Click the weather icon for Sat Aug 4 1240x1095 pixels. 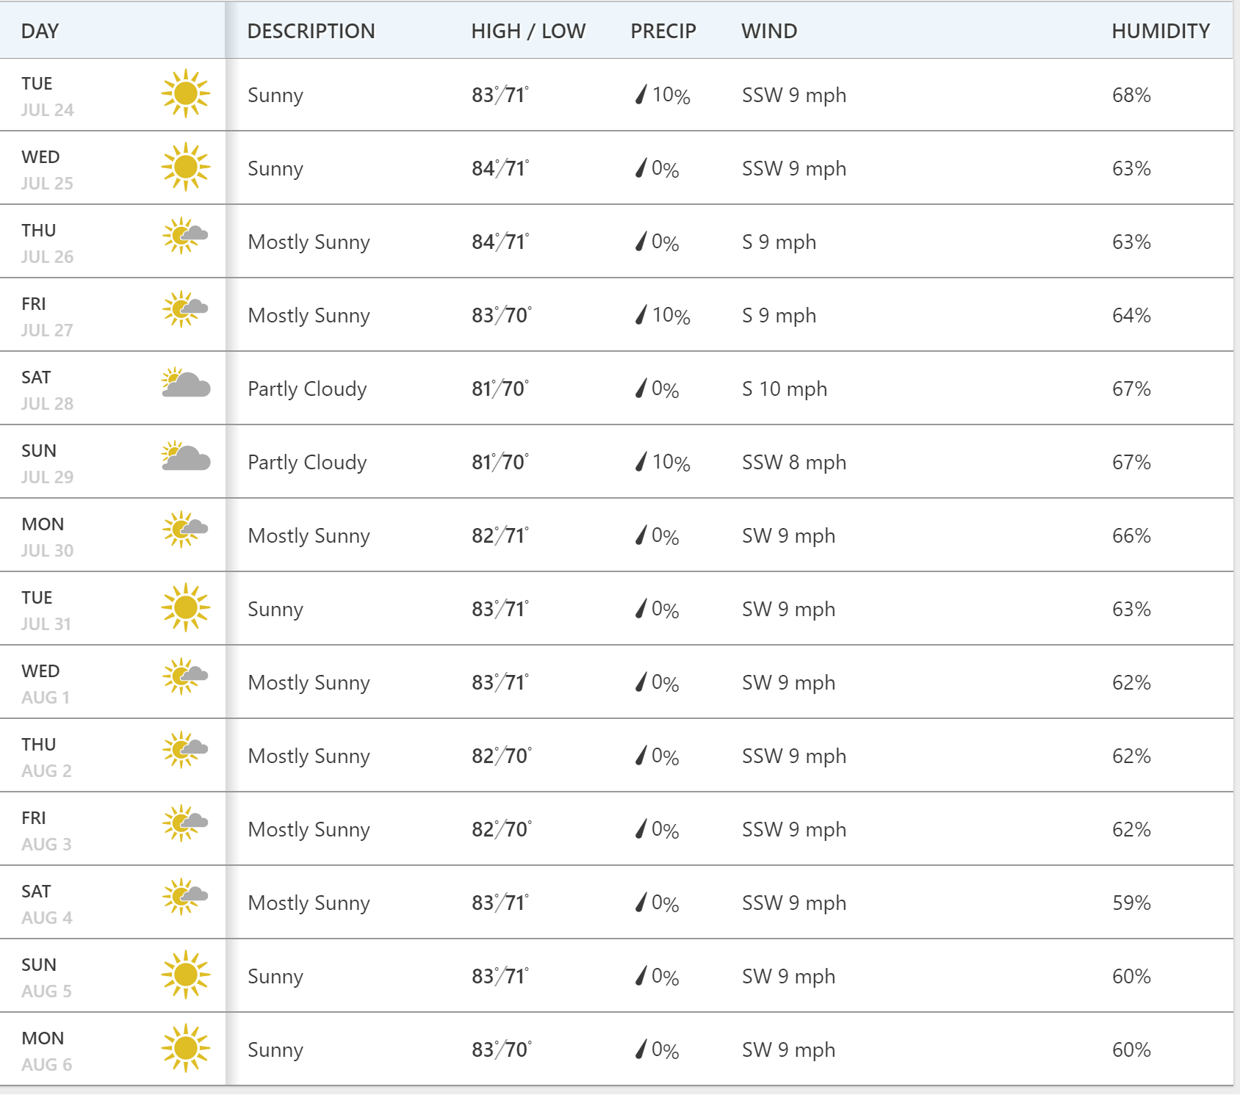[186, 897]
